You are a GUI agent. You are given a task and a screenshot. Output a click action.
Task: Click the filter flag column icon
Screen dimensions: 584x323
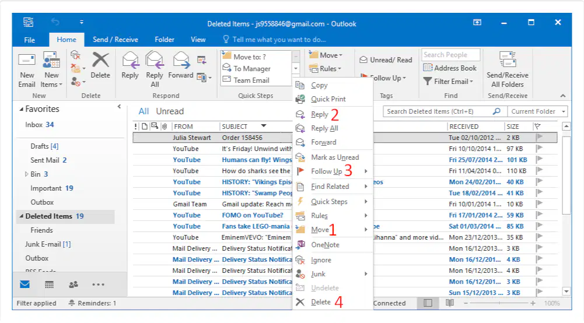click(537, 127)
